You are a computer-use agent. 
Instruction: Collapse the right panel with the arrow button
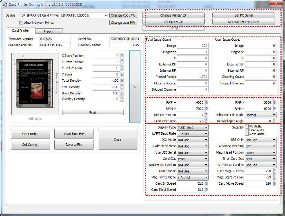tap(135, 86)
